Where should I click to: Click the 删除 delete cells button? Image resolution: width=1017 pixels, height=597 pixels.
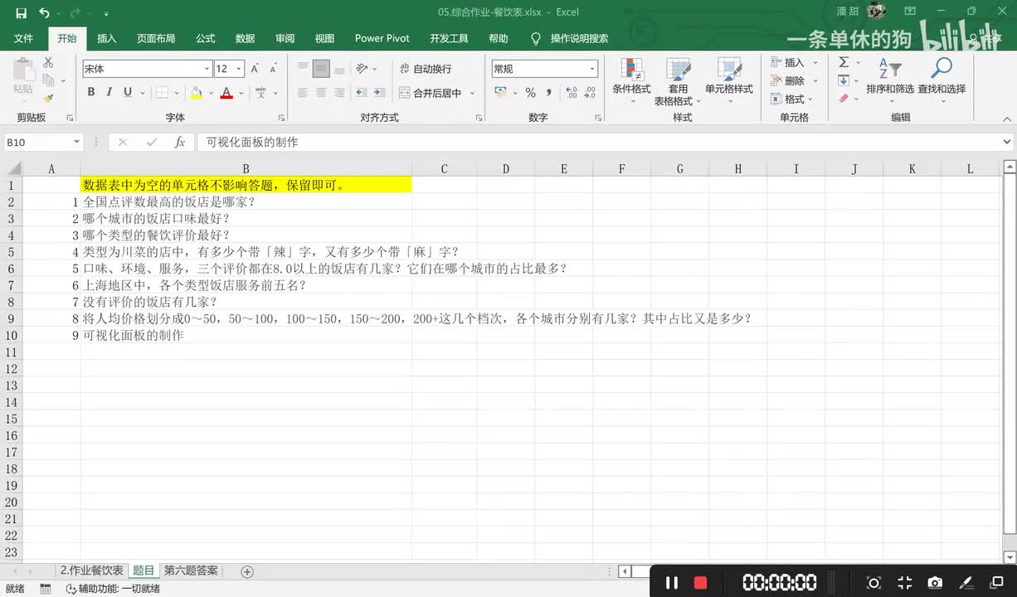click(794, 80)
